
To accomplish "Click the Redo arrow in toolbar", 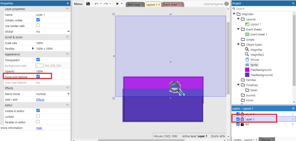I will pyautogui.click(x=106, y=4).
